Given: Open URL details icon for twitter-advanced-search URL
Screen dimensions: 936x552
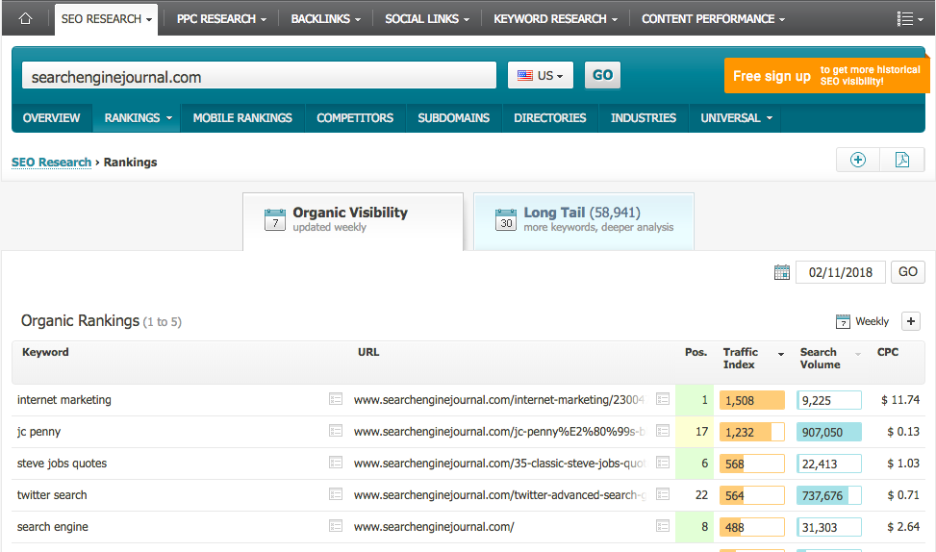Looking at the screenshot, I should [663, 494].
